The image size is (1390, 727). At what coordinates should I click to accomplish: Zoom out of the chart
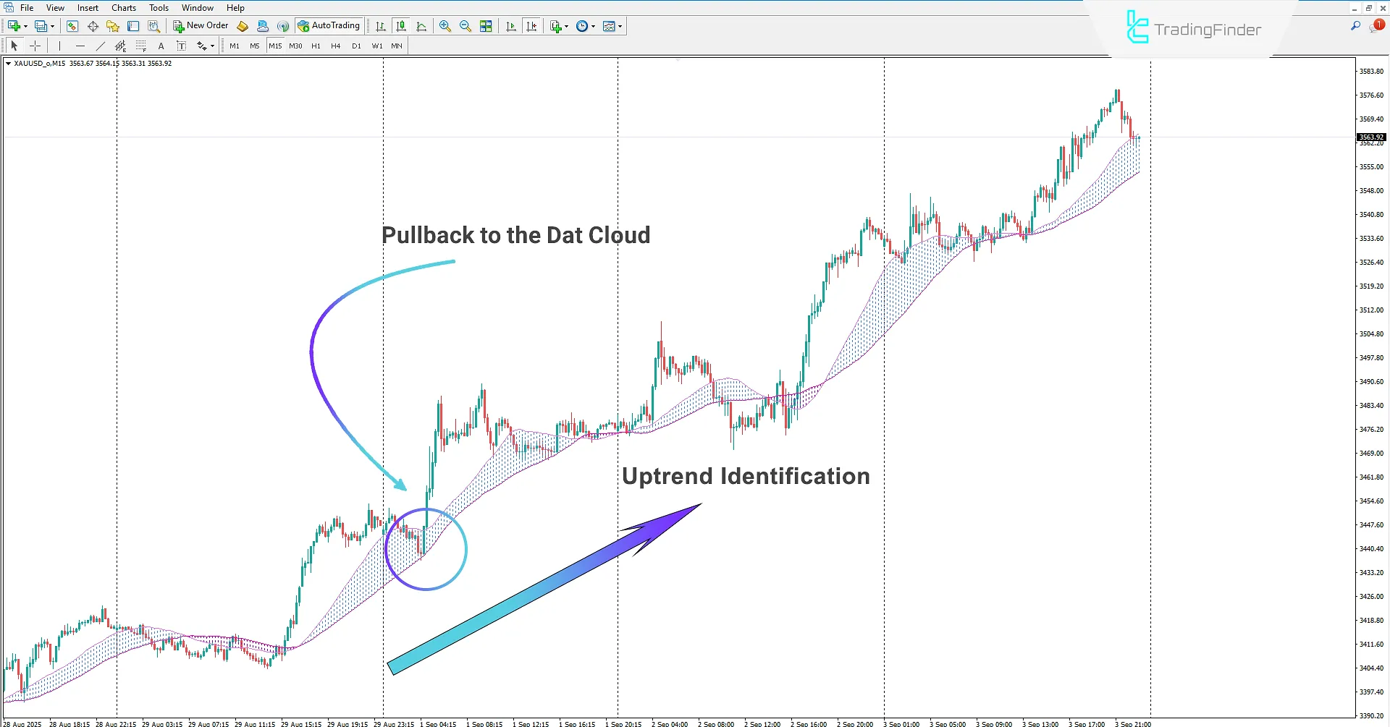coord(466,26)
